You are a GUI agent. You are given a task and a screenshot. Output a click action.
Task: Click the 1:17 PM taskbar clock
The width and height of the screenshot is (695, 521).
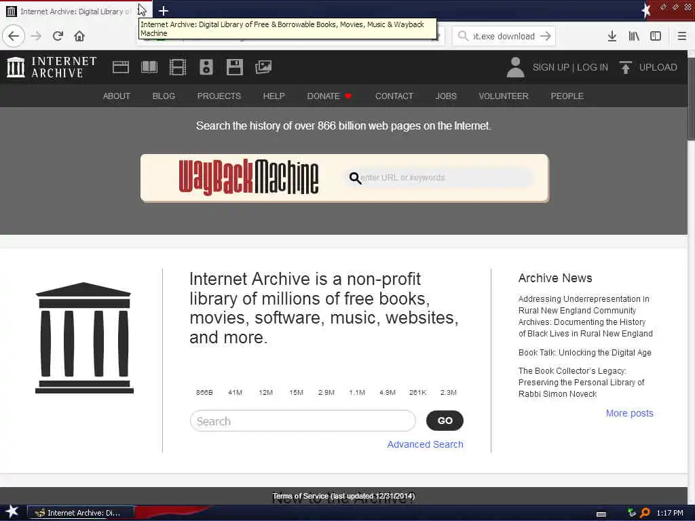coord(669,513)
